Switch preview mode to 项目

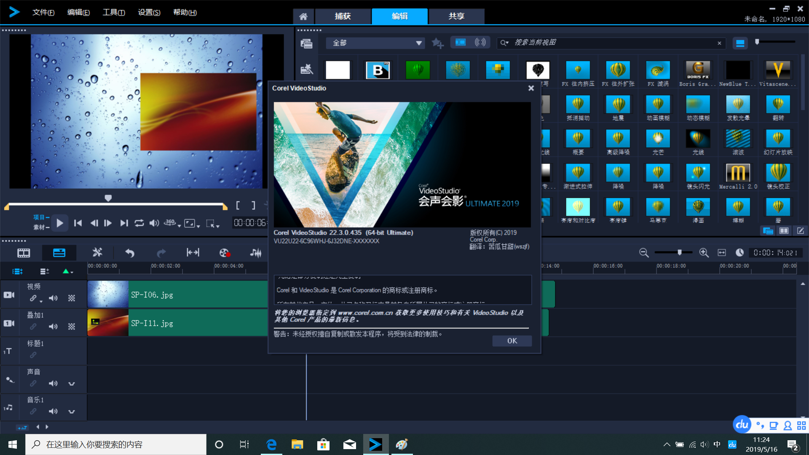(41, 217)
